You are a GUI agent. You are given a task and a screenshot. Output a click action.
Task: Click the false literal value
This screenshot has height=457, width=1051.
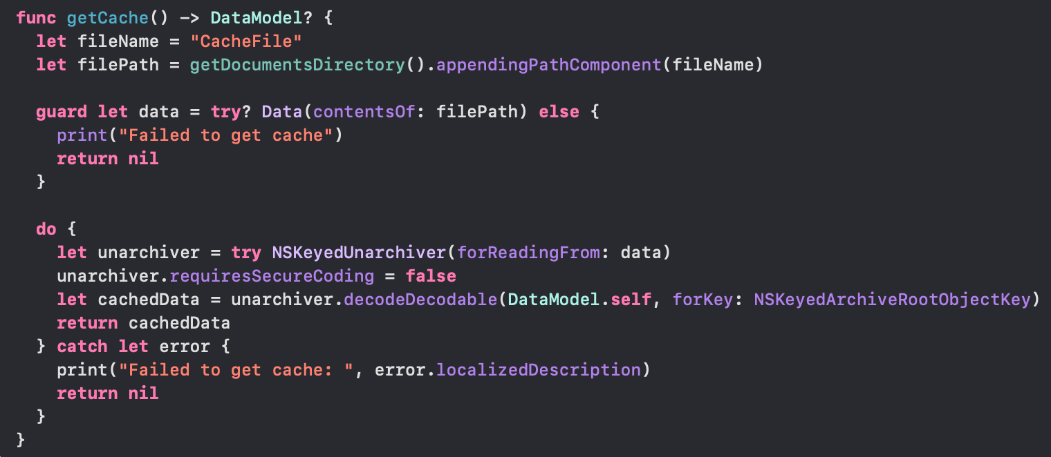(431, 276)
